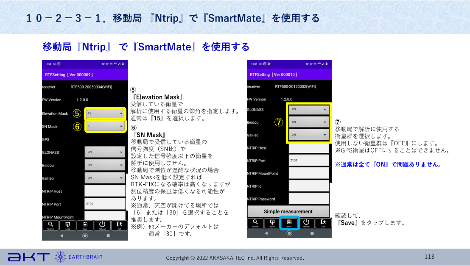
Task: Click receiver value RTF500-20050034(WiFi)
Action: click(x=92, y=87)
